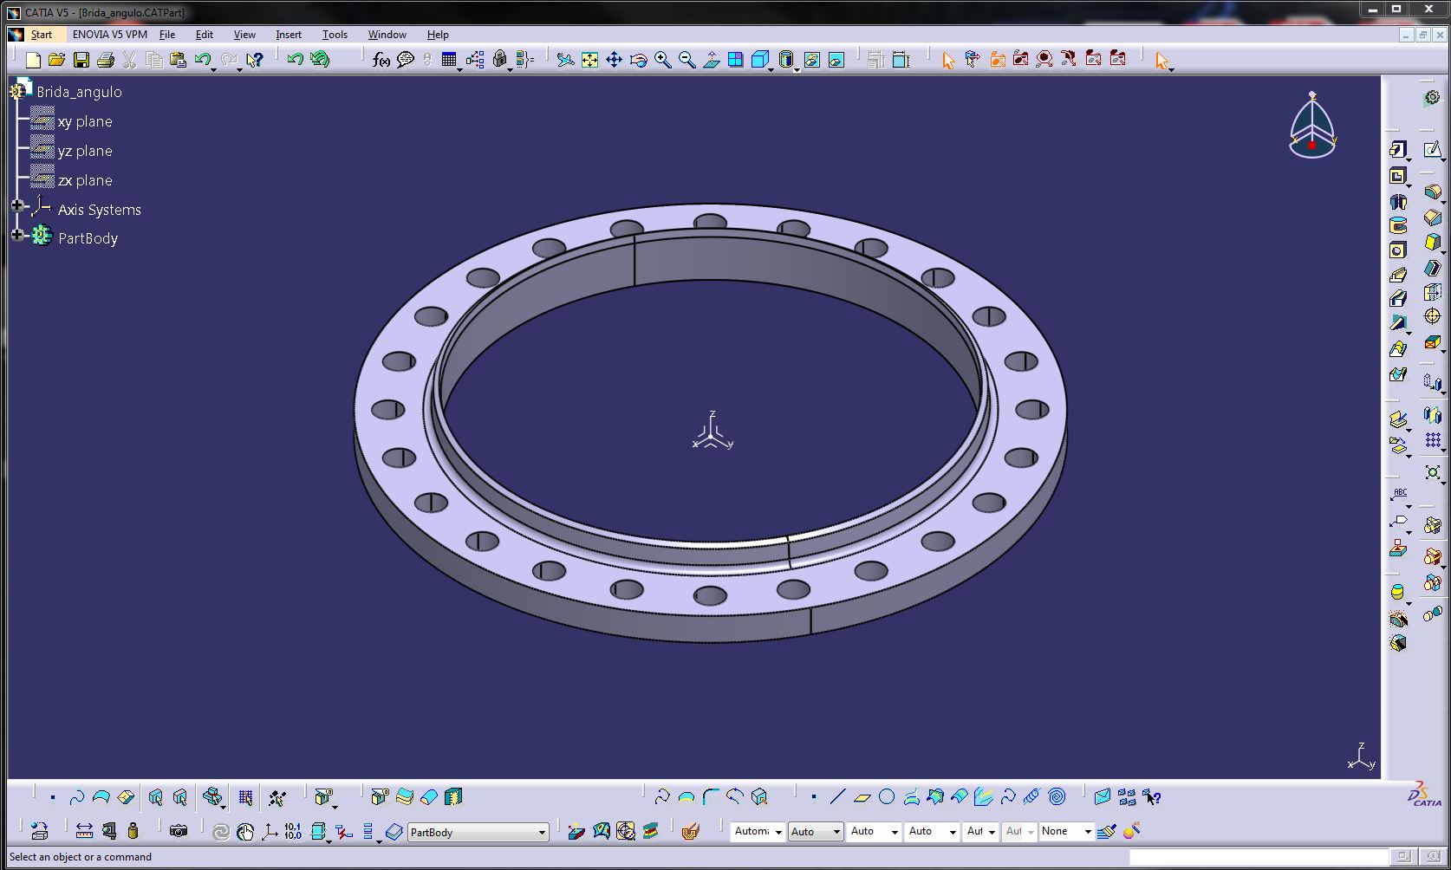The image size is (1451, 870).
Task: Save the part with the floppy disk icon
Action: coord(81,60)
